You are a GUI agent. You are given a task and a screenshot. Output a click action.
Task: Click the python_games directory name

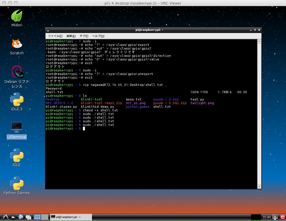pos(137,107)
